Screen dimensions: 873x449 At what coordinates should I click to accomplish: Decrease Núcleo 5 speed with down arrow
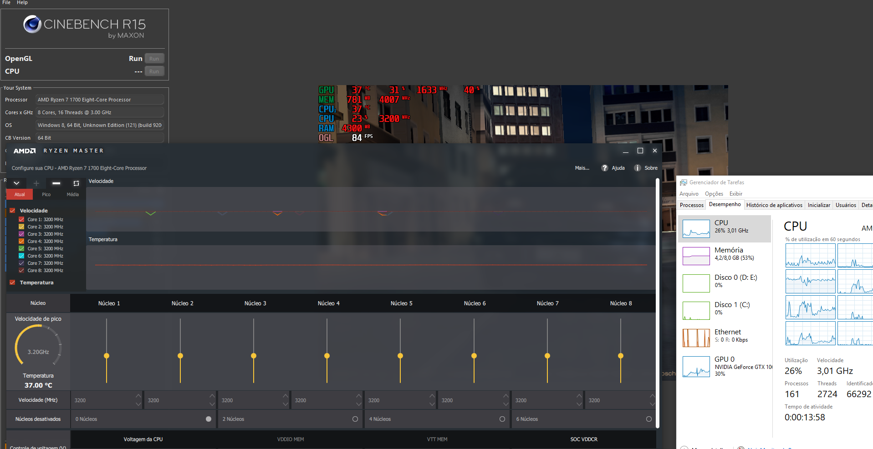coord(432,404)
